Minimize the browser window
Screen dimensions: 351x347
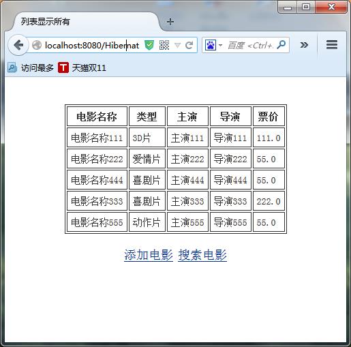pos(288,7)
